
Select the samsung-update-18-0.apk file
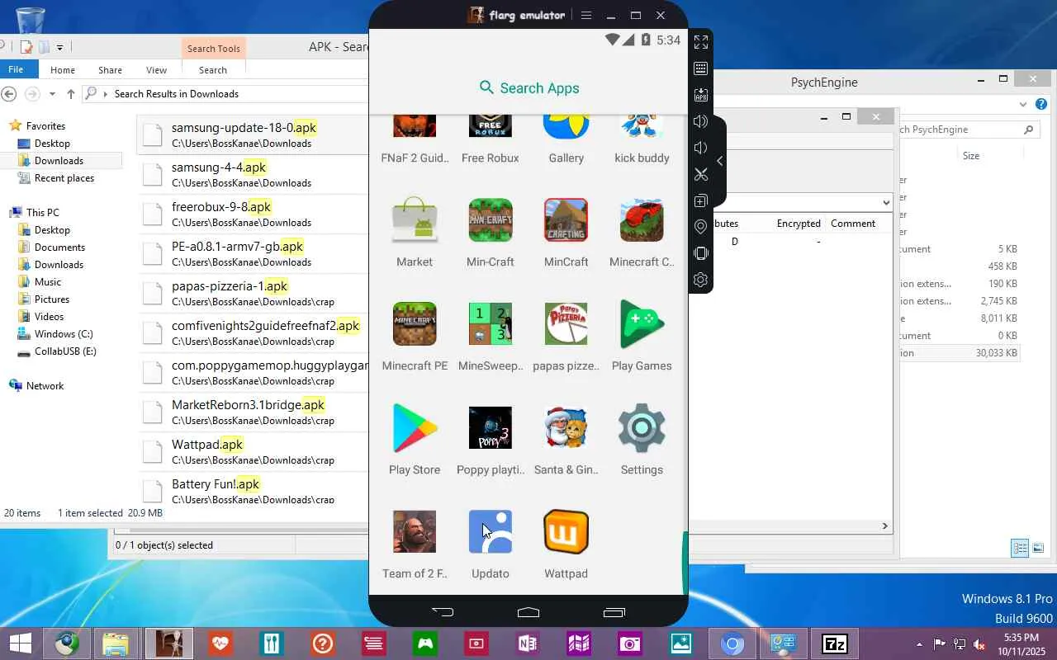click(x=254, y=135)
